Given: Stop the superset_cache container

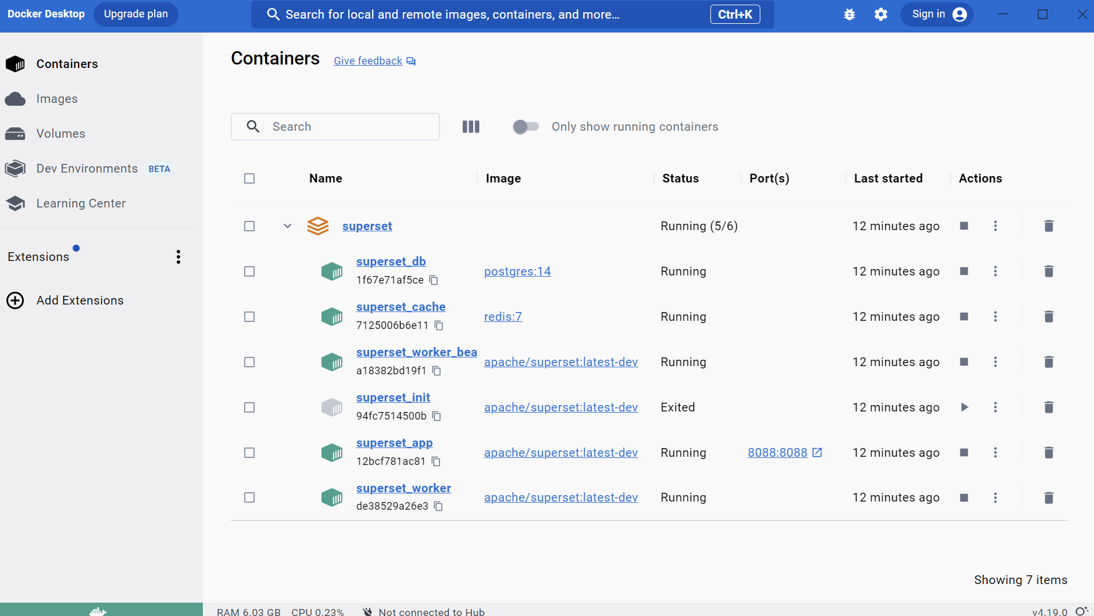Looking at the screenshot, I should (x=964, y=317).
